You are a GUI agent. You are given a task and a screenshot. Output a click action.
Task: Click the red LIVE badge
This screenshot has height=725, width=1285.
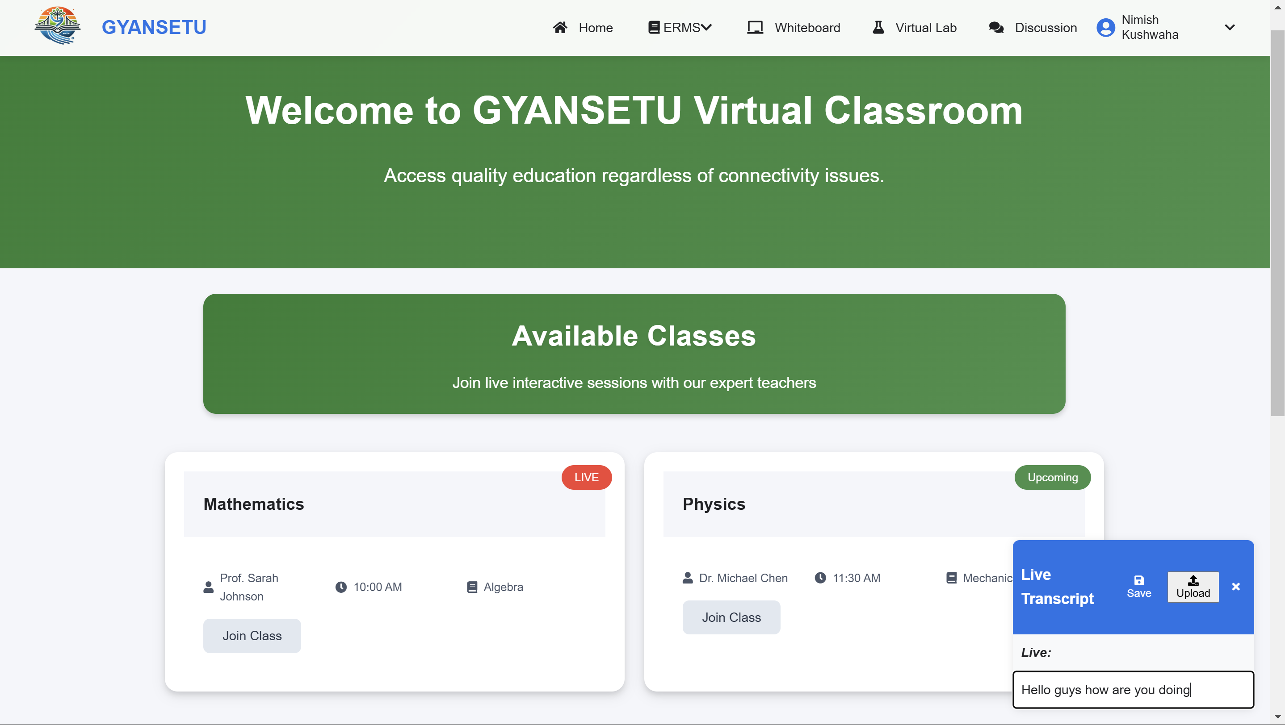click(x=586, y=477)
